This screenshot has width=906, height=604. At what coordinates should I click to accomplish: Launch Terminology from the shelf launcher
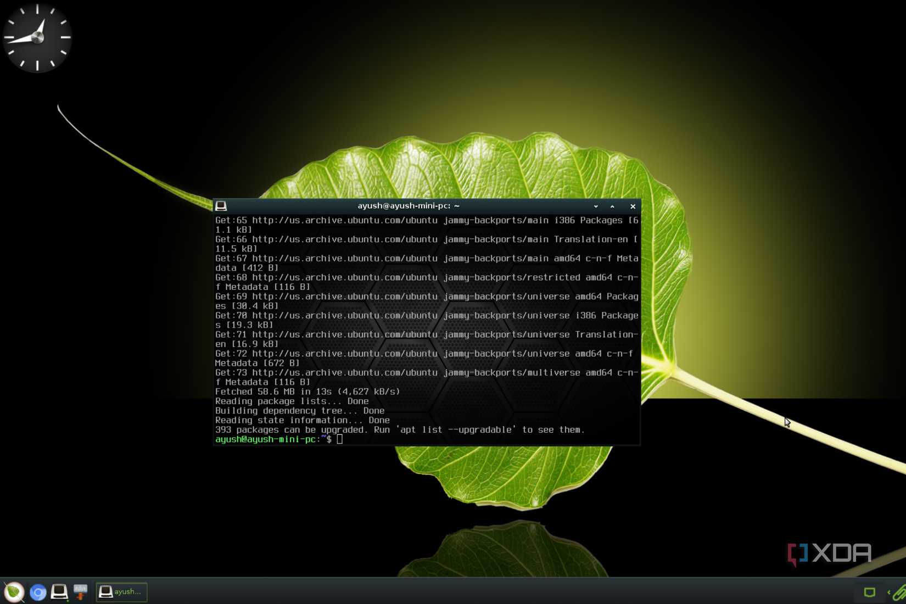point(59,592)
